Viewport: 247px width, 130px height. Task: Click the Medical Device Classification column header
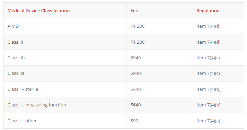(x=38, y=10)
